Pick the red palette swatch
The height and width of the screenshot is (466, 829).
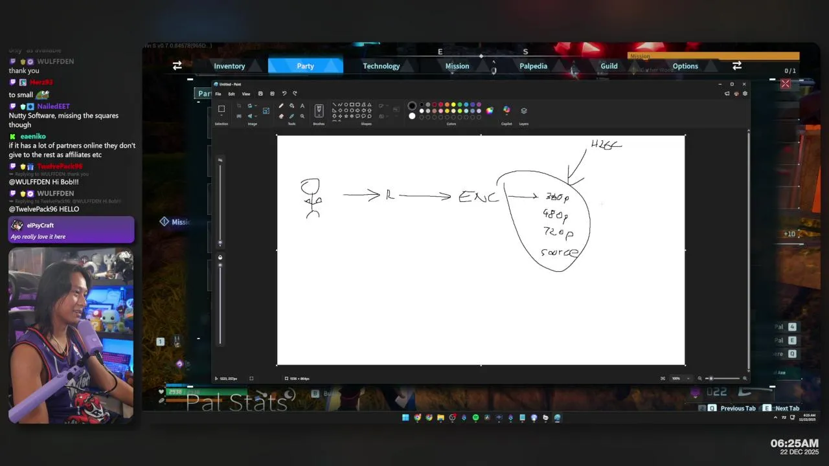point(440,104)
